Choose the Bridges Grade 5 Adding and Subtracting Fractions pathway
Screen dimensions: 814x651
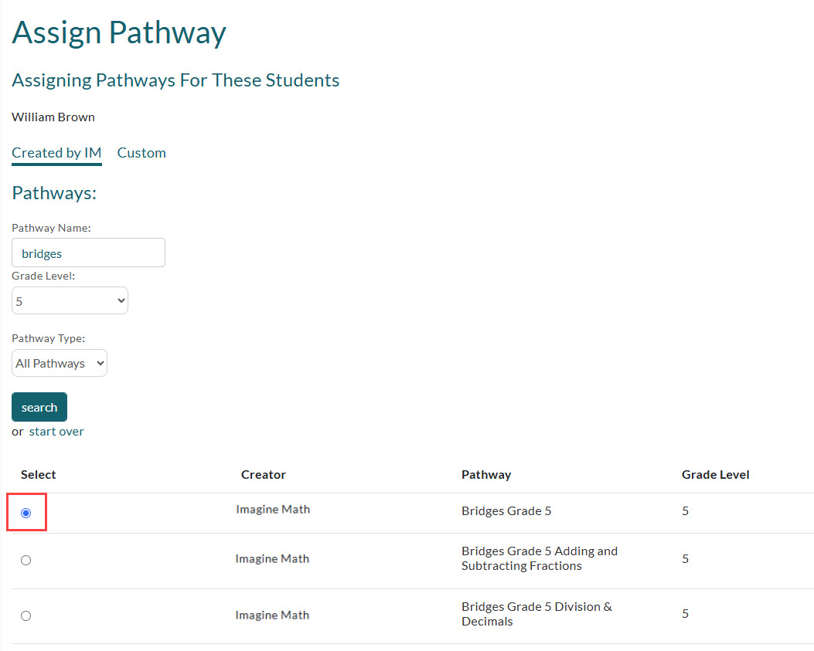[x=26, y=560]
